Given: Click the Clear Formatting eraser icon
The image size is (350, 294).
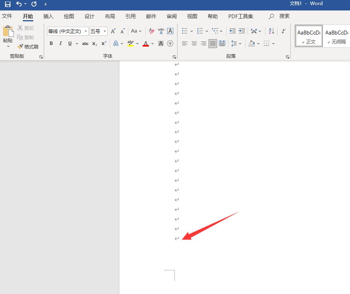Looking at the screenshot, I should pos(152,31).
